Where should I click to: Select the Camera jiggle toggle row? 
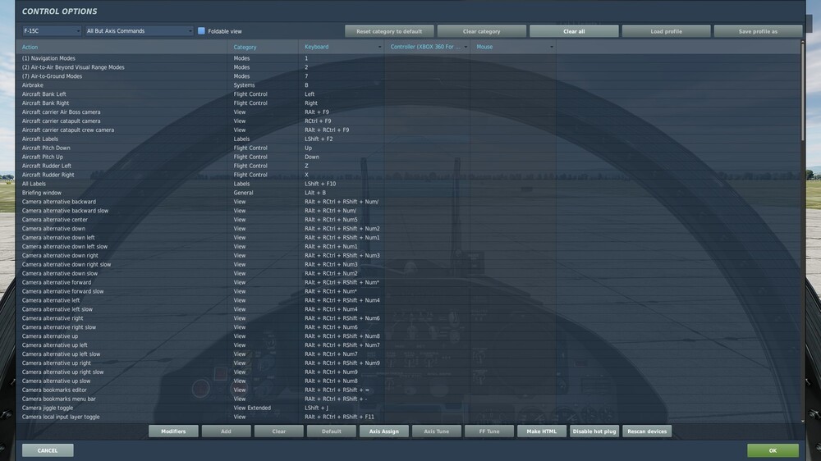pyautogui.click(x=409, y=408)
